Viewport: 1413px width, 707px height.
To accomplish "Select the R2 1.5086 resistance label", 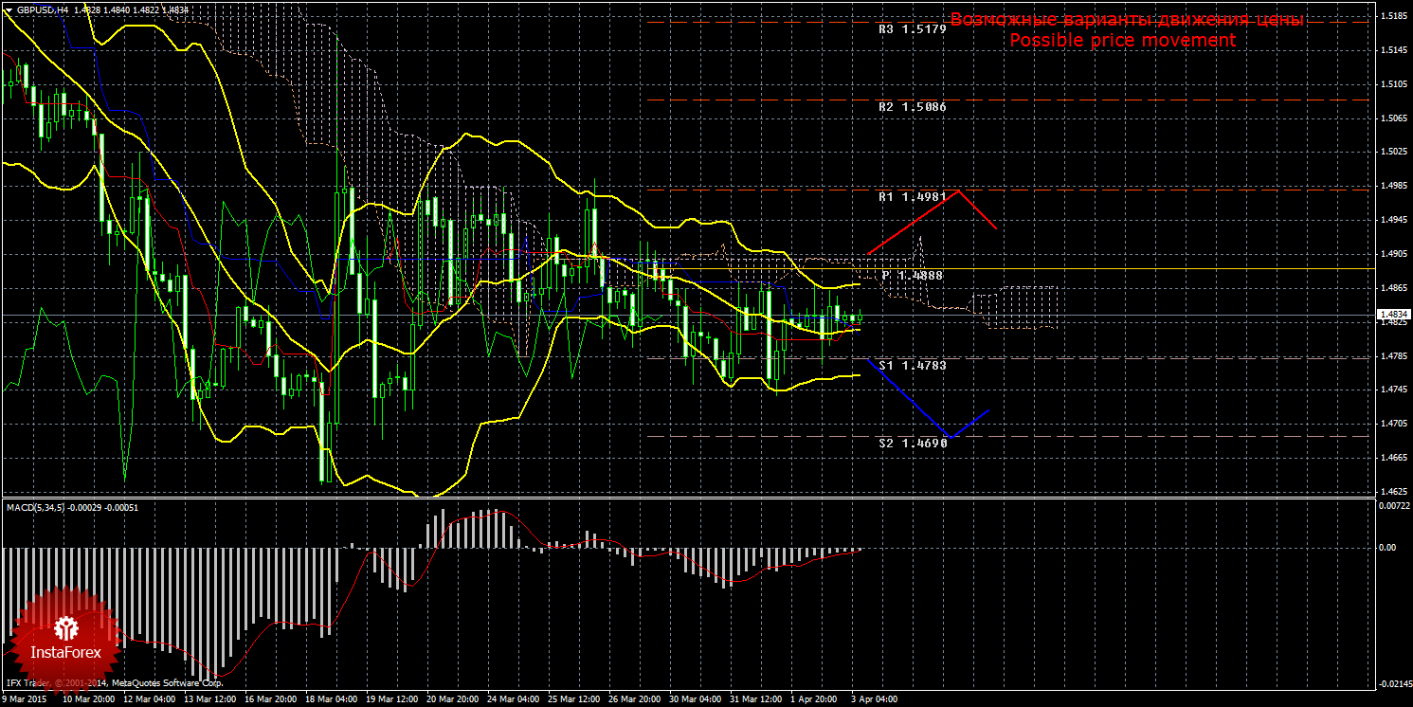I will pos(912,108).
